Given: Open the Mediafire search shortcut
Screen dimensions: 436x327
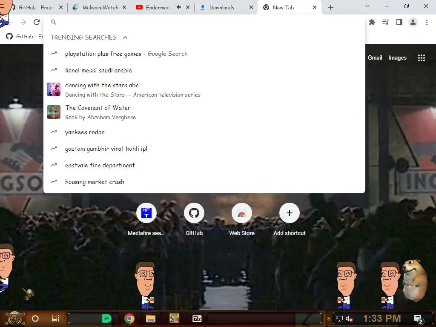Looking at the screenshot, I should tap(146, 219).
